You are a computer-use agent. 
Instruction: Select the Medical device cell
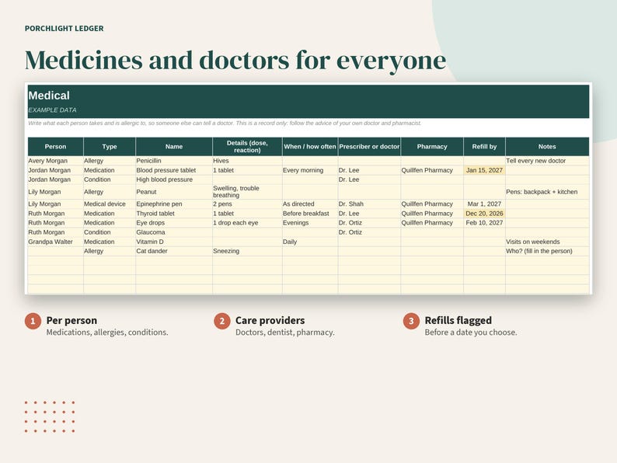110,204
